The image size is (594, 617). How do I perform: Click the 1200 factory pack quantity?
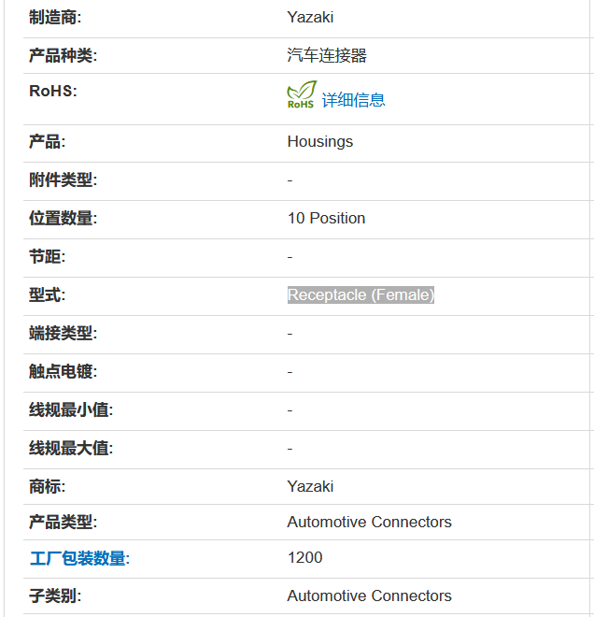click(x=304, y=557)
